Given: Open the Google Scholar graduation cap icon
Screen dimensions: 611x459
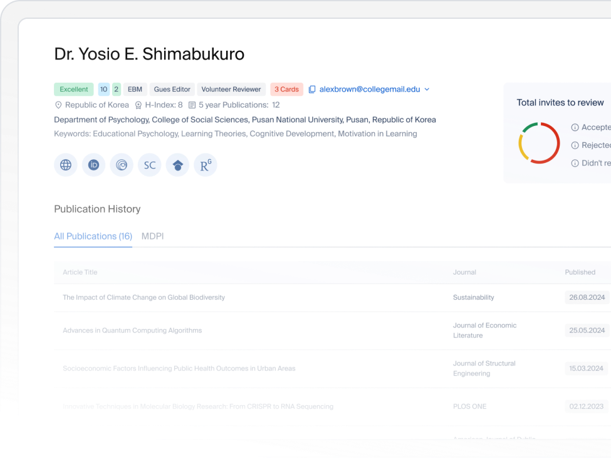Looking at the screenshot, I should coord(178,165).
